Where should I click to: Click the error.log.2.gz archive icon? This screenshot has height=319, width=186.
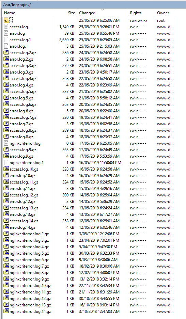(6, 59)
